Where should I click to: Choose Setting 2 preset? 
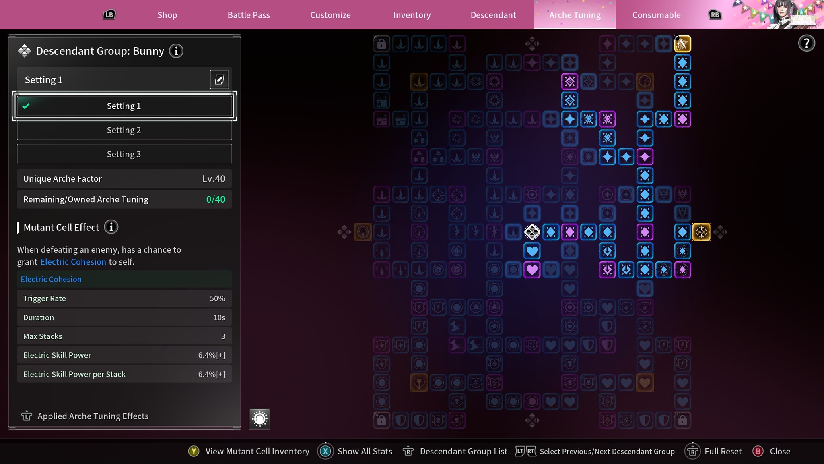point(124,130)
